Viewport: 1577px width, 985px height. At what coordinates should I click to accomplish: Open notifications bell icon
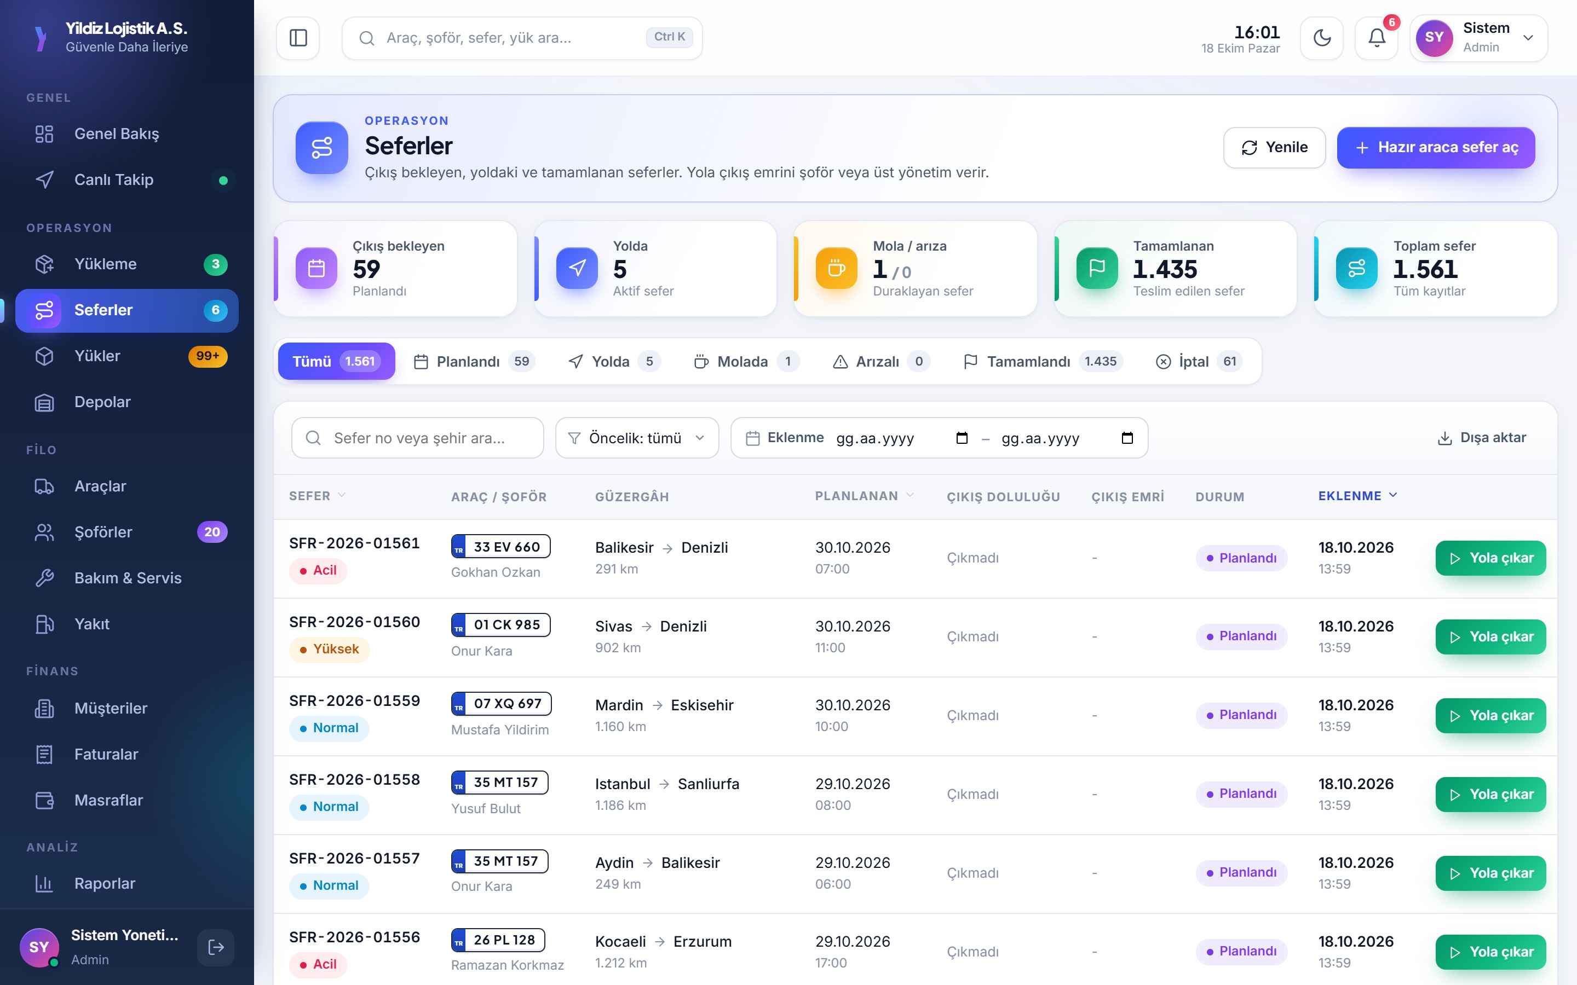[1376, 38]
